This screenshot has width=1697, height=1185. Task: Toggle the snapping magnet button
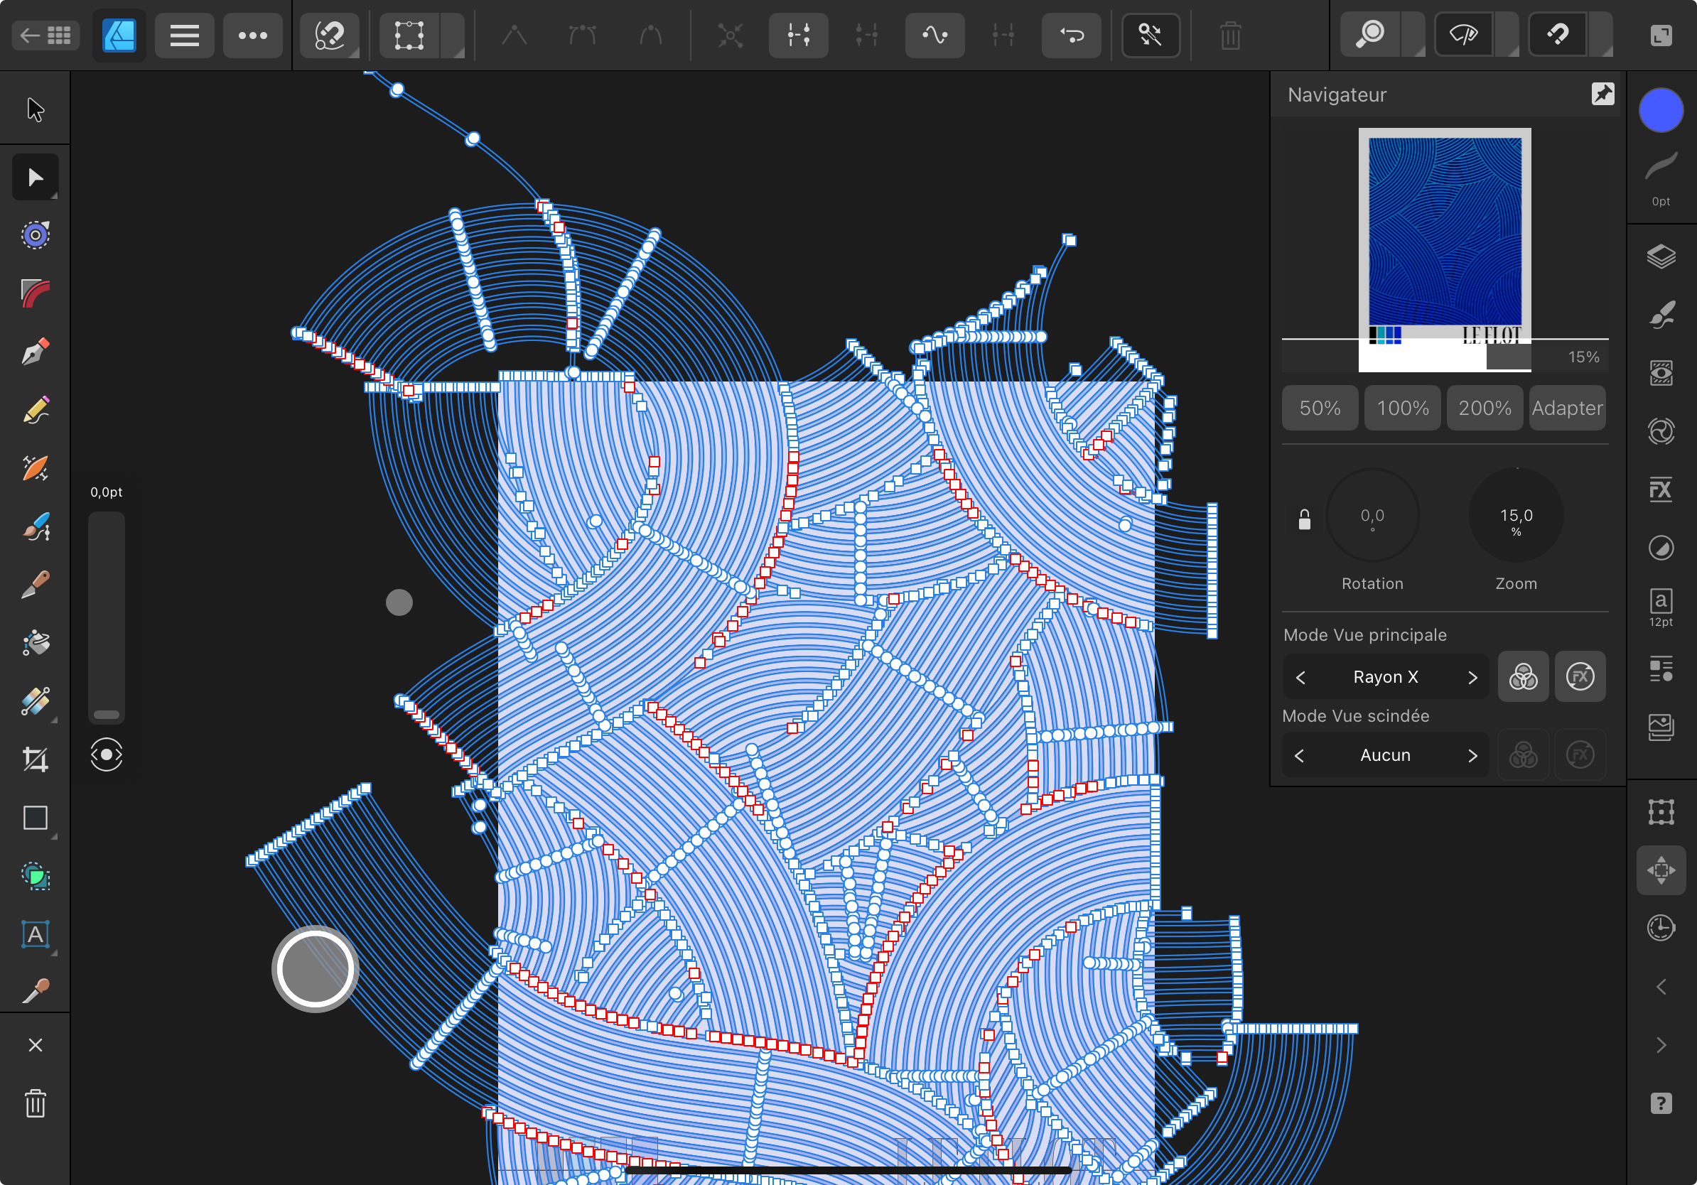1557,35
